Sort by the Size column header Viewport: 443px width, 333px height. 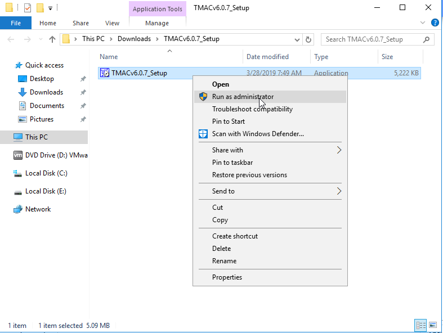400,57
